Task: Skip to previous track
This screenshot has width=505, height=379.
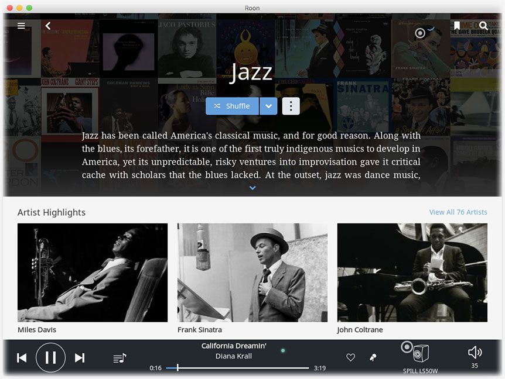Action: 22,358
